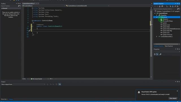The image size is (181, 102).
Task: Collapse the References node in Solution Explorer
Action: point(157,17)
